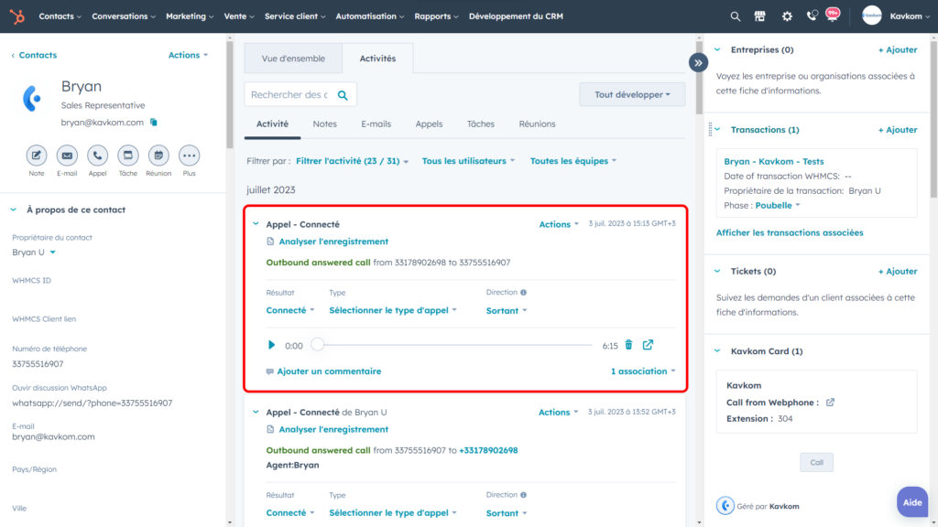Open the Automatisation menu
The height and width of the screenshot is (527, 938).
point(365,16)
